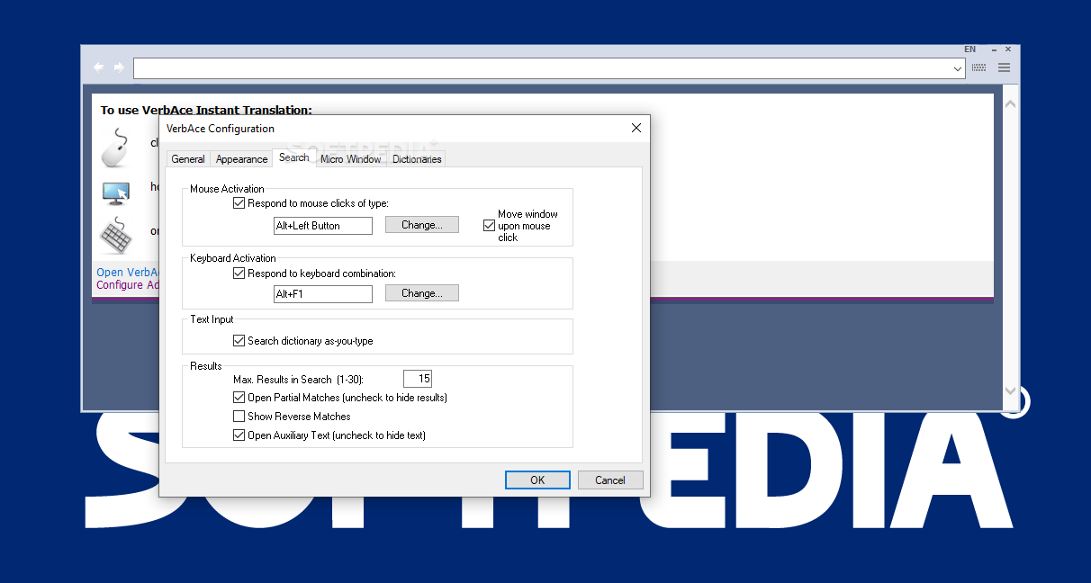Click the 'VerbAce Configuration' title text
The width and height of the screenshot is (1091, 583).
tap(221, 129)
